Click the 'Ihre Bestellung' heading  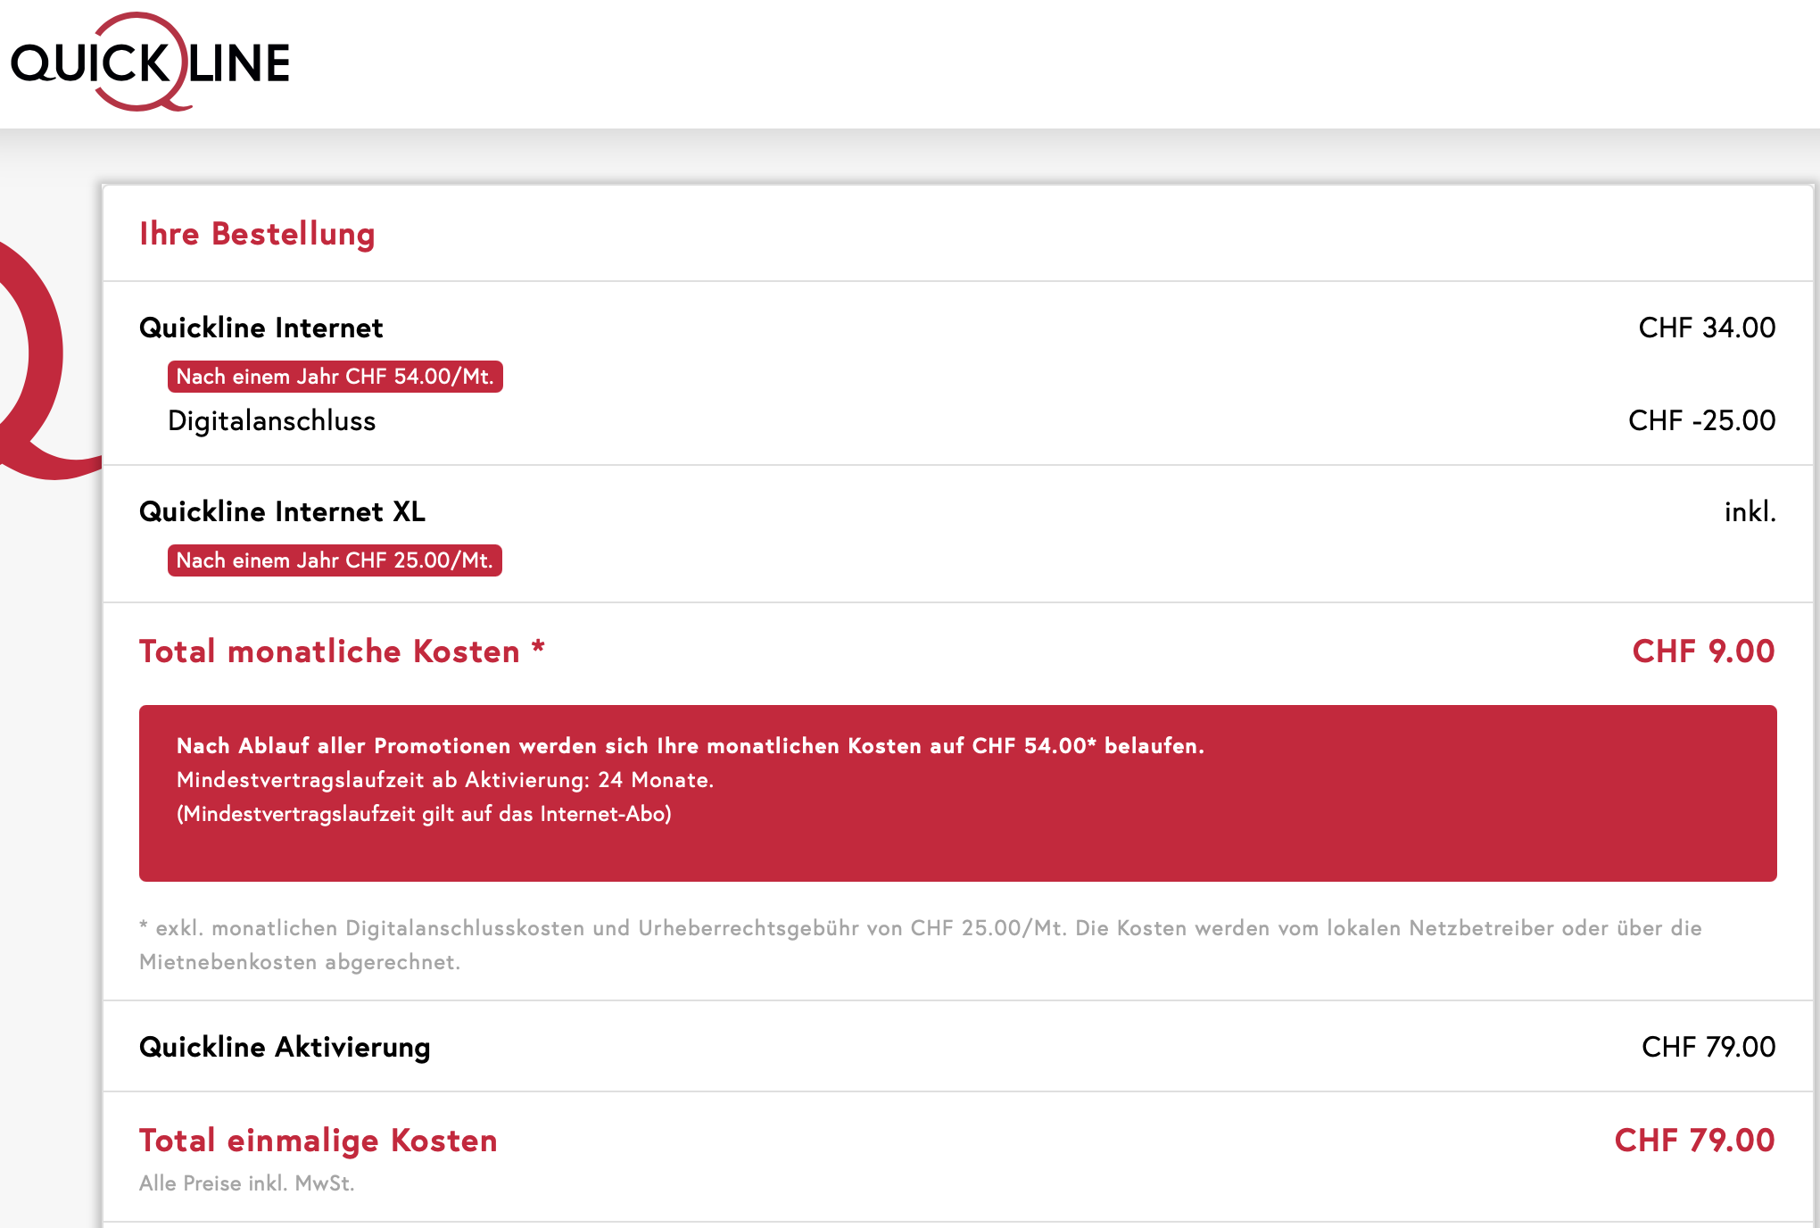tap(257, 234)
